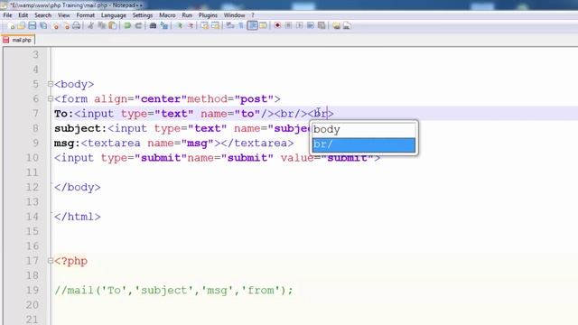Open the File menu
This screenshot has height=325, width=578.
(x=7, y=15)
